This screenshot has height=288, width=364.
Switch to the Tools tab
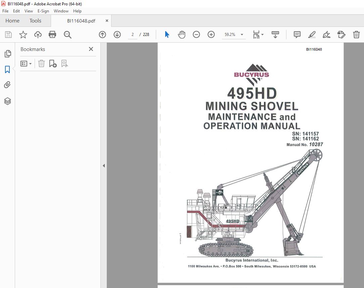(x=35, y=21)
